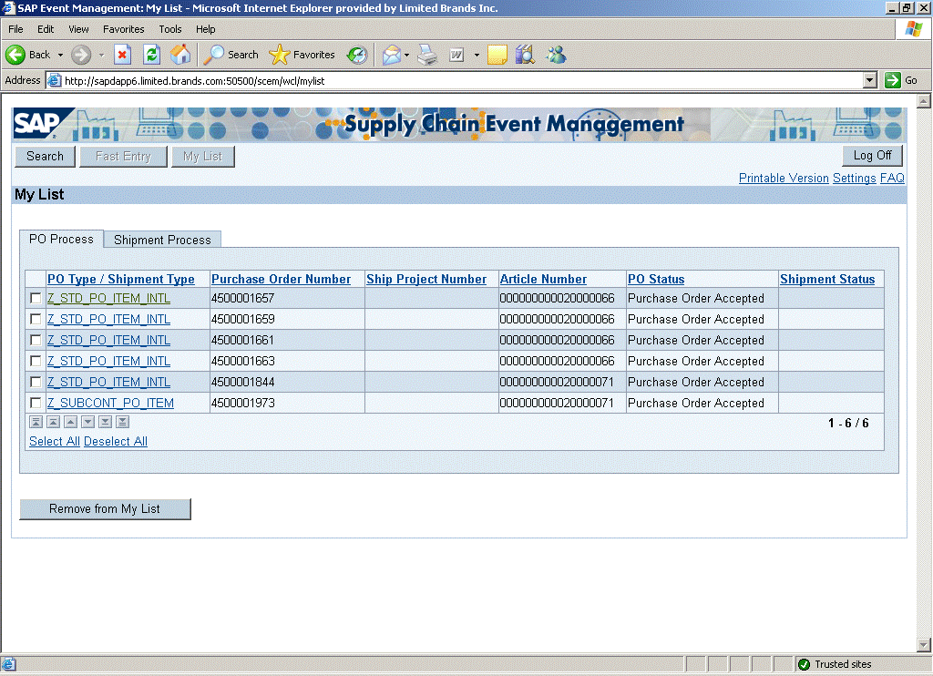Move table one line down
The width and height of the screenshot is (933, 676).
pos(88,422)
